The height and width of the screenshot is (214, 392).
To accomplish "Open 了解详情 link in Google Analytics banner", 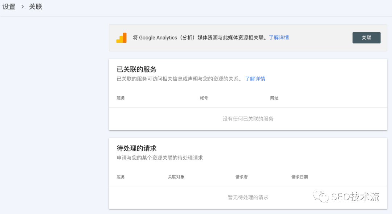I will click(x=279, y=38).
